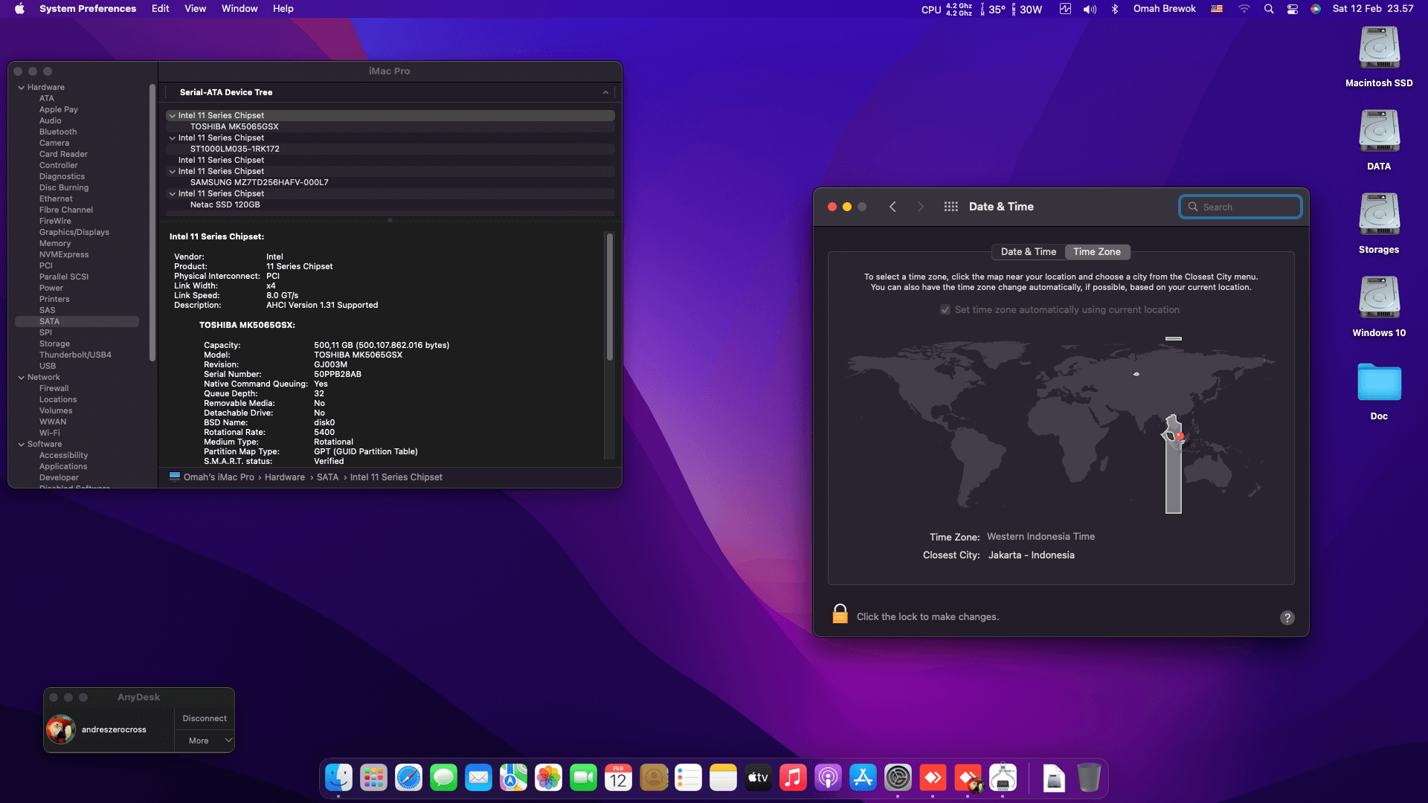Viewport: 1428px width, 803px height.
Task: Click the Bluetooth icon in the menu bar
Action: (1114, 9)
